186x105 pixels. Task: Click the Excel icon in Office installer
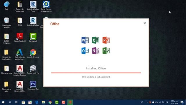tap(96, 40)
